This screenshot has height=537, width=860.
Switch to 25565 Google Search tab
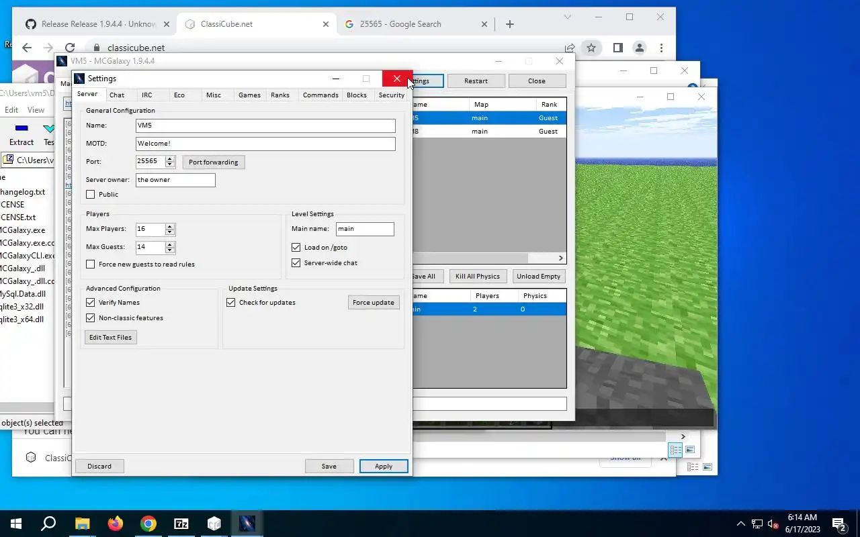coord(417,24)
